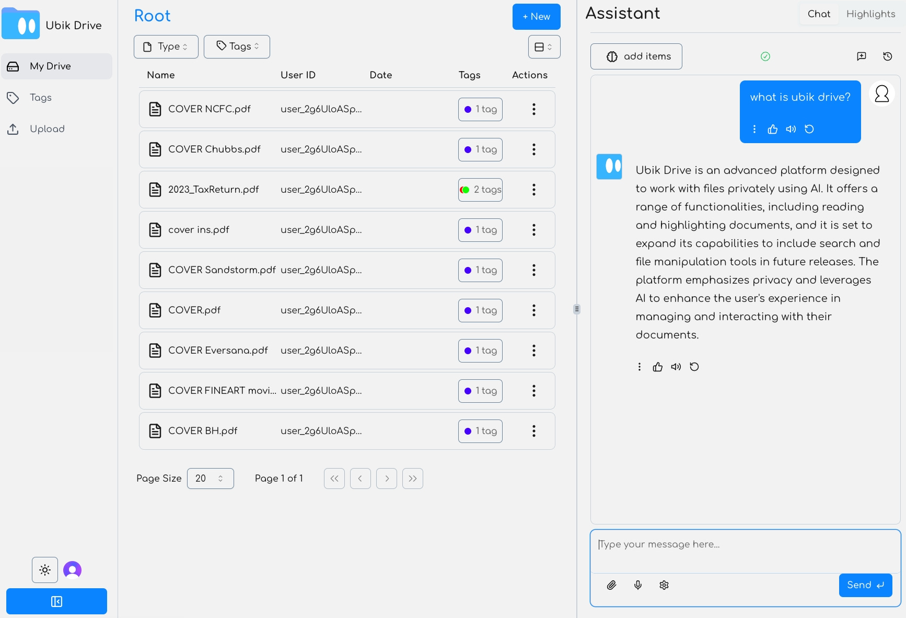This screenshot has width=906, height=618.
Task: Open actions menu for COVER FINEART movie file
Action: pos(533,391)
